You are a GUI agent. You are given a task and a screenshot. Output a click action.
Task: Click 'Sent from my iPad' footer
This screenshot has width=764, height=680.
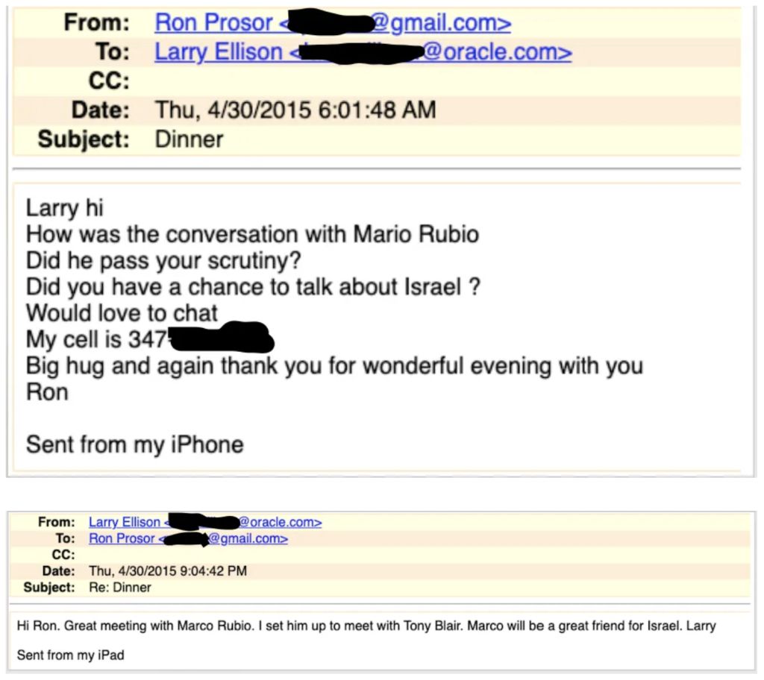point(71,655)
